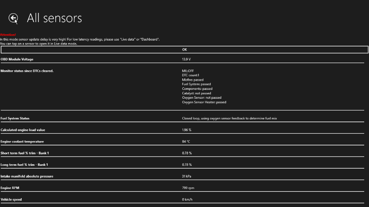Viewport: 369px width, 207px height.
Task: Tap the Engine RPM sensor row
Action: 10,188
